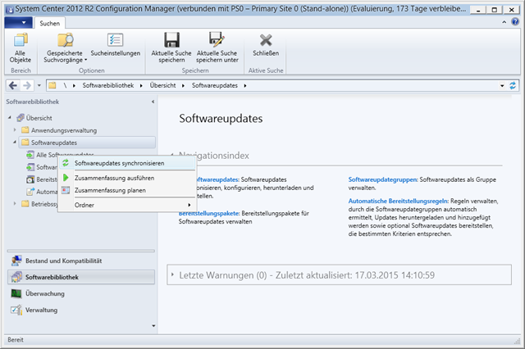Open the help icon in the ribbon corner
This screenshot has height=349, width=525.
[515, 22]
